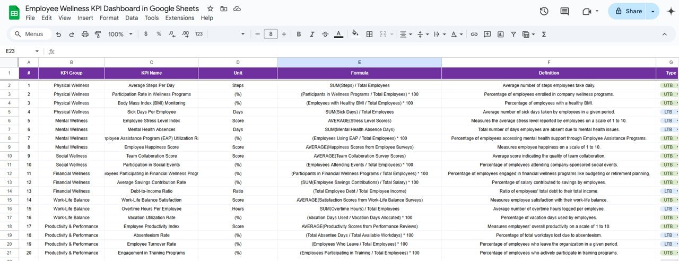Open the Help menu

click(x=207, y=18)
